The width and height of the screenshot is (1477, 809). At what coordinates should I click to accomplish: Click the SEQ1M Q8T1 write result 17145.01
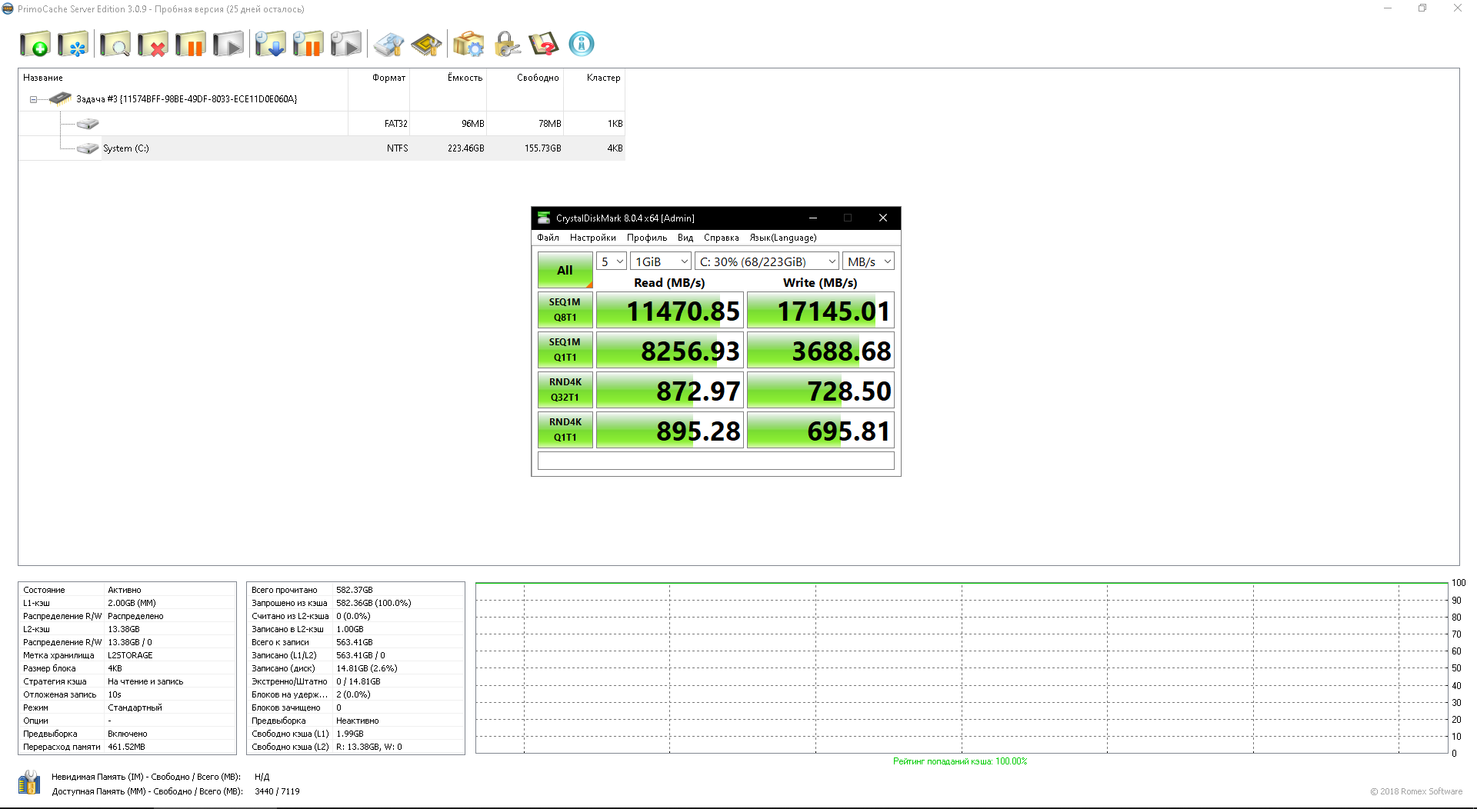point(820,311)
